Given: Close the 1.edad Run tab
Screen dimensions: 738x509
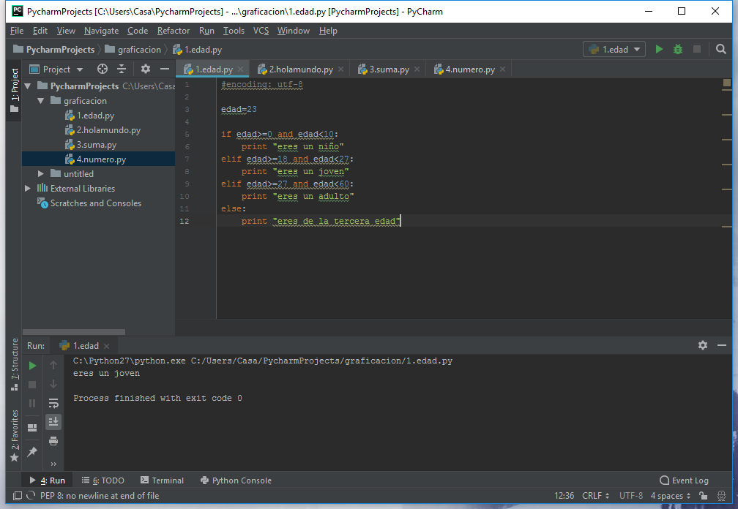Looking at the screenshot, I should [106, 346].
